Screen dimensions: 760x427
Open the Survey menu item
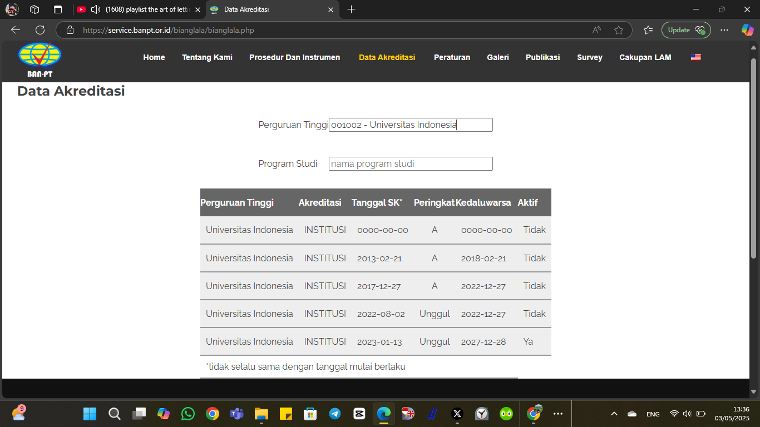(590, 57)
